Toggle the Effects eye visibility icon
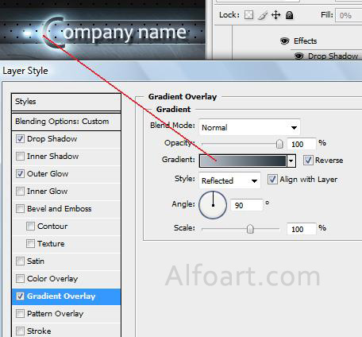Screen dimensions: 362x337 (x=285, y=41)
